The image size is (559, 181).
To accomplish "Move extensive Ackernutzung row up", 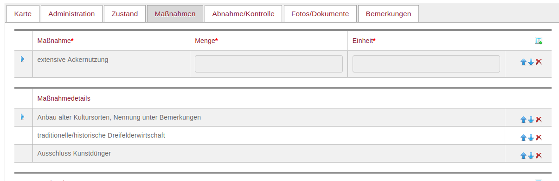I will [x=523, y=62].
